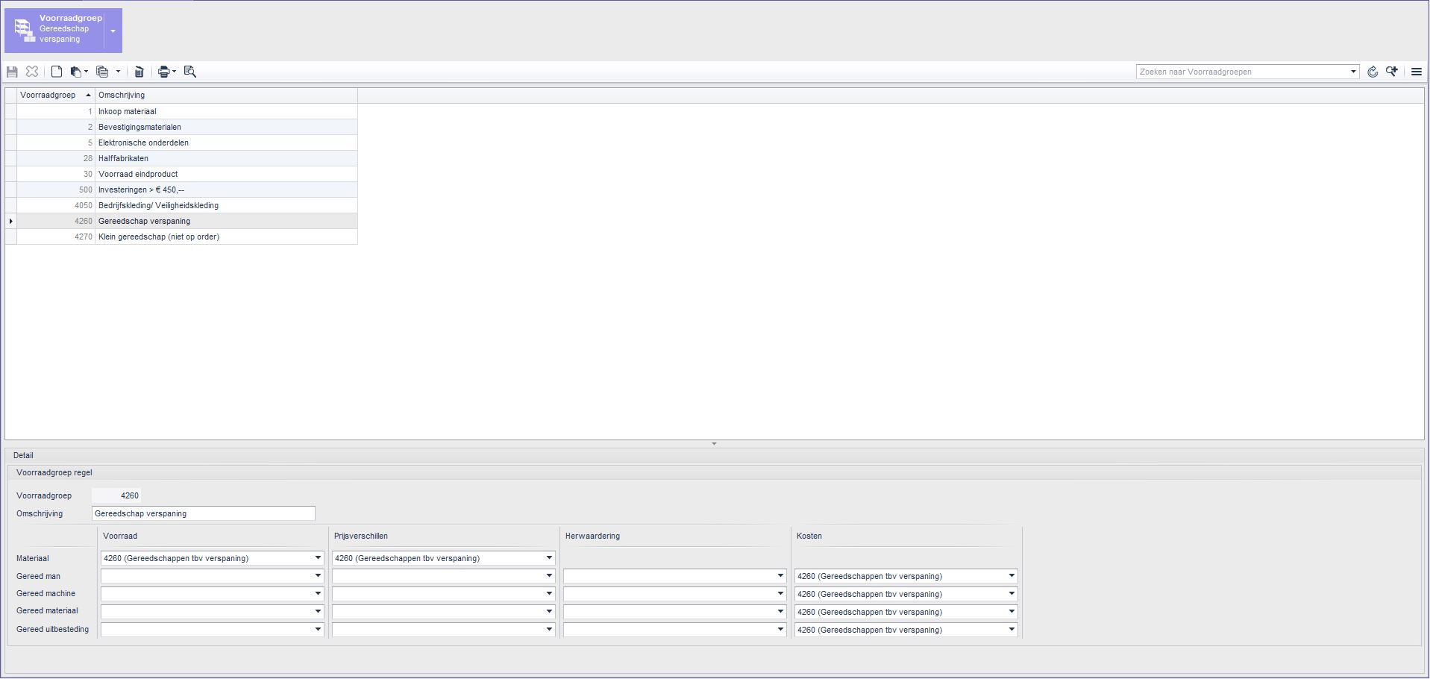Sort by the Voorraadgroep column header

coord(56,96)
